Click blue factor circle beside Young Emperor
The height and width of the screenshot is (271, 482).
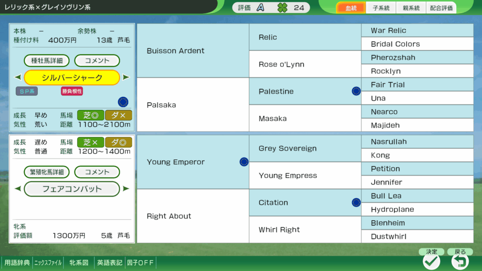pos(244,162)
